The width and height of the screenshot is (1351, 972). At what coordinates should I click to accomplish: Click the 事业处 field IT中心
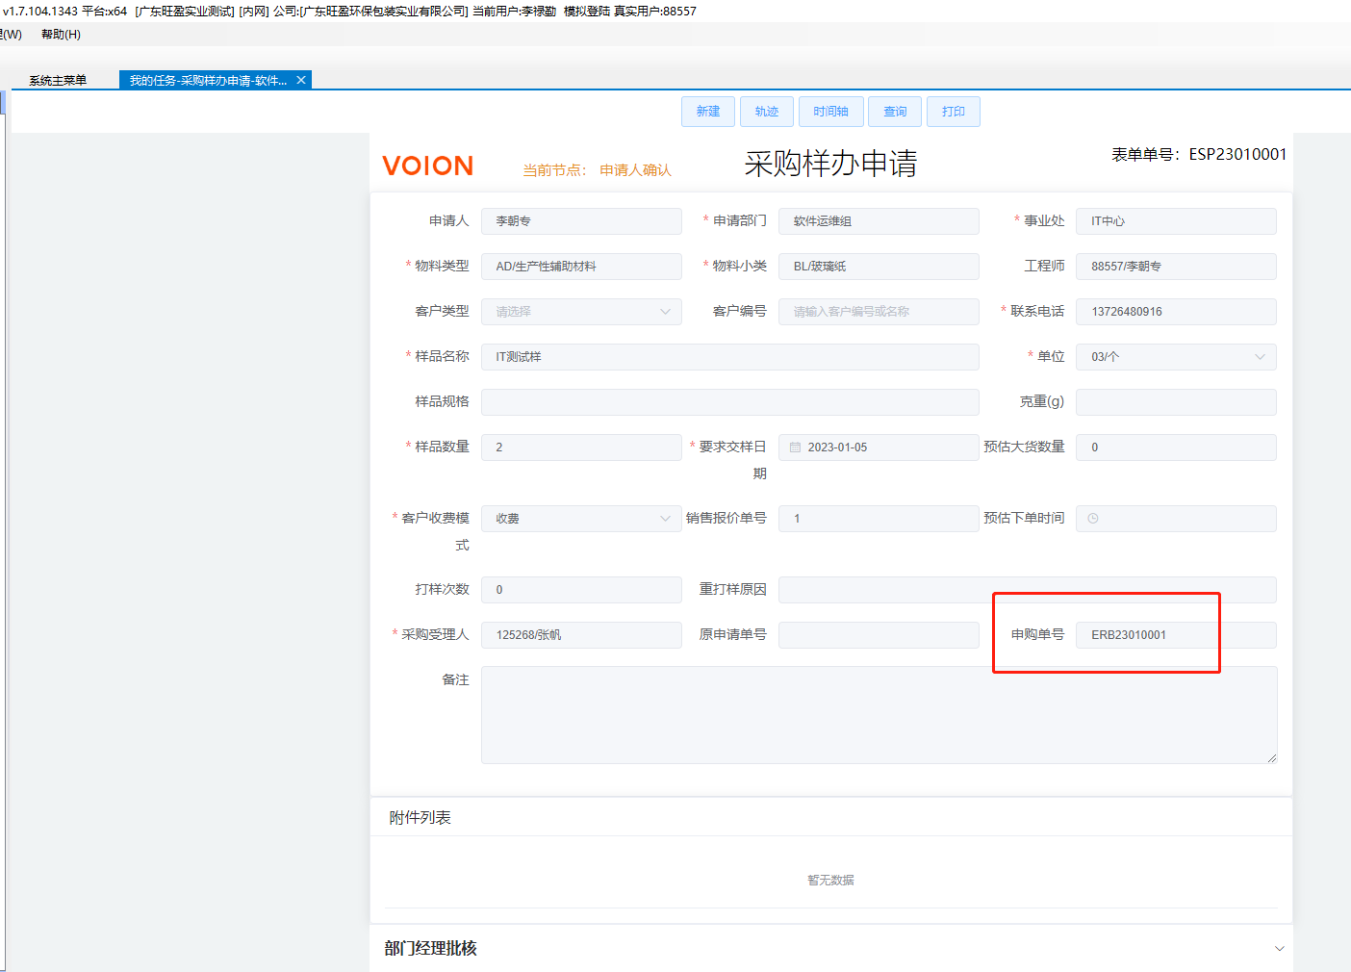click(x=1176, y=221)
